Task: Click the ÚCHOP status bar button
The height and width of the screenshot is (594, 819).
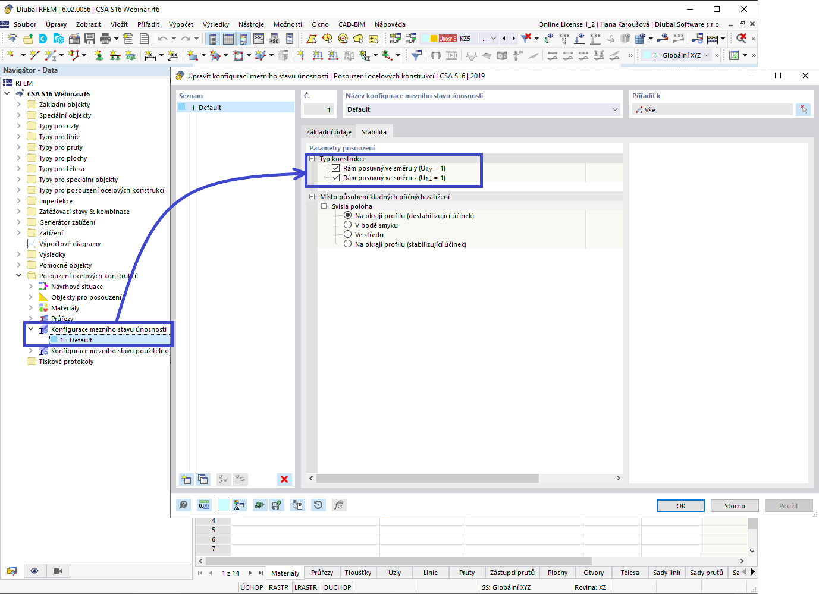Action: pos(252,587)
